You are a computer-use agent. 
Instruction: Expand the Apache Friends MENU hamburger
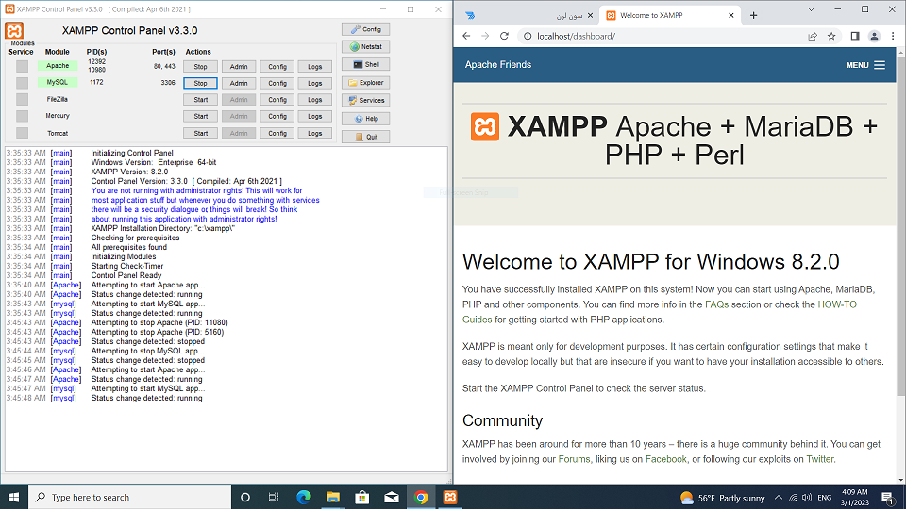[x=865, y=65]
